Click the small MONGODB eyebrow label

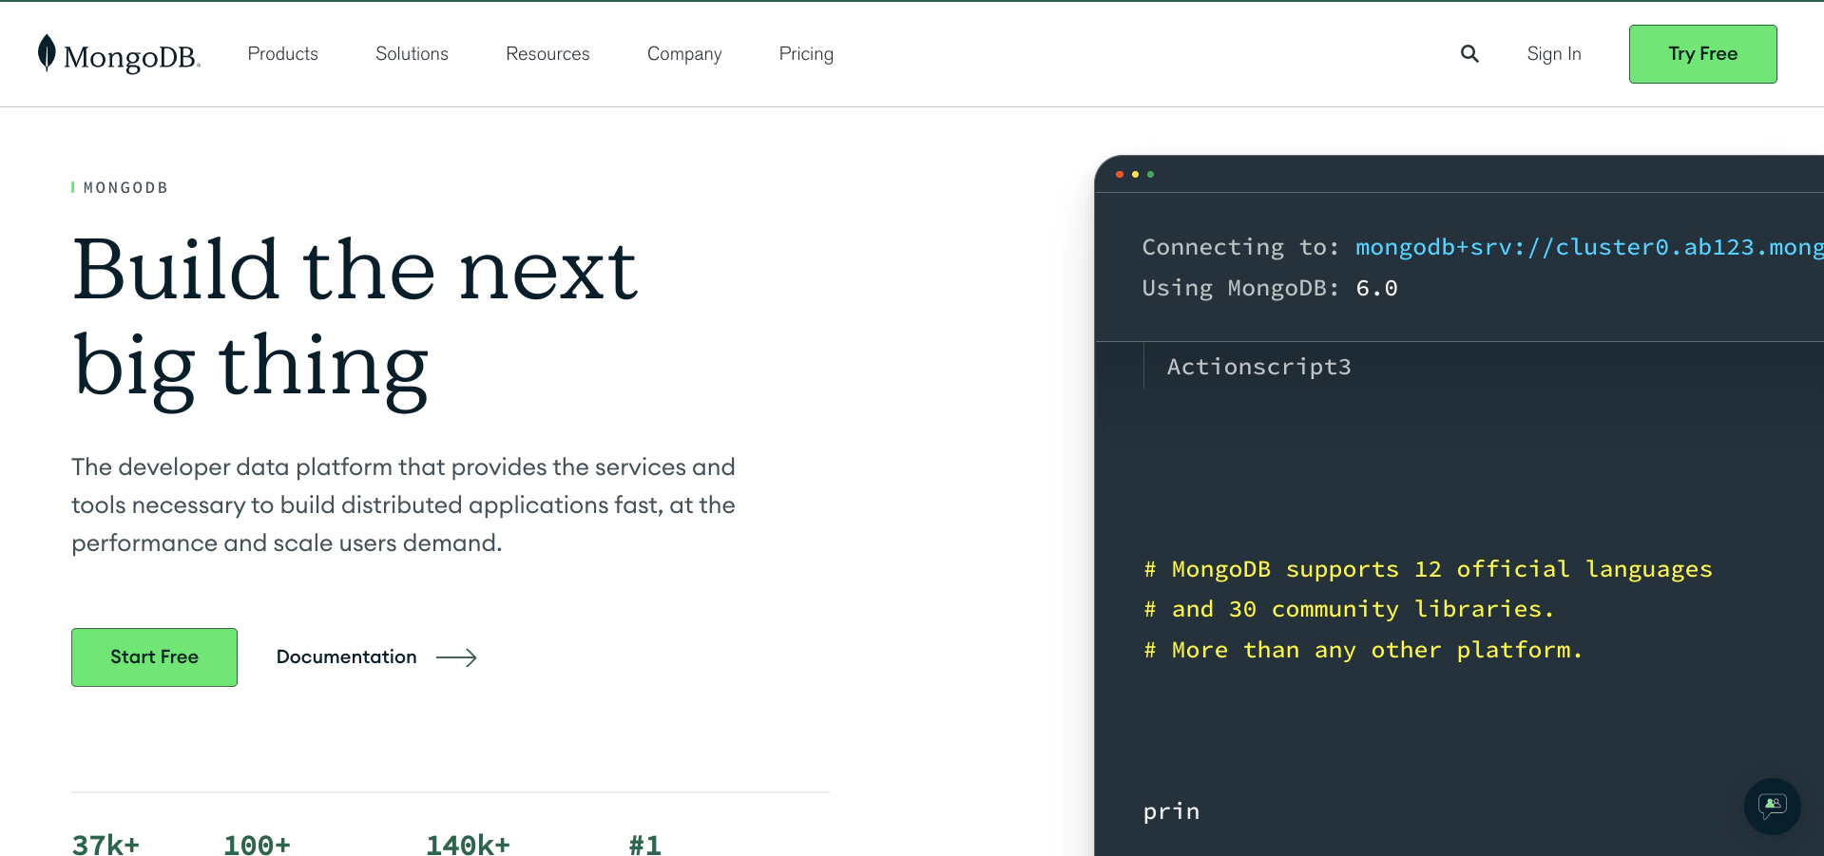point(125,188)
